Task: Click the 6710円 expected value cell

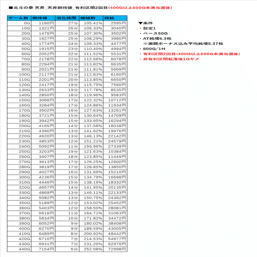Action: [43, 239]
